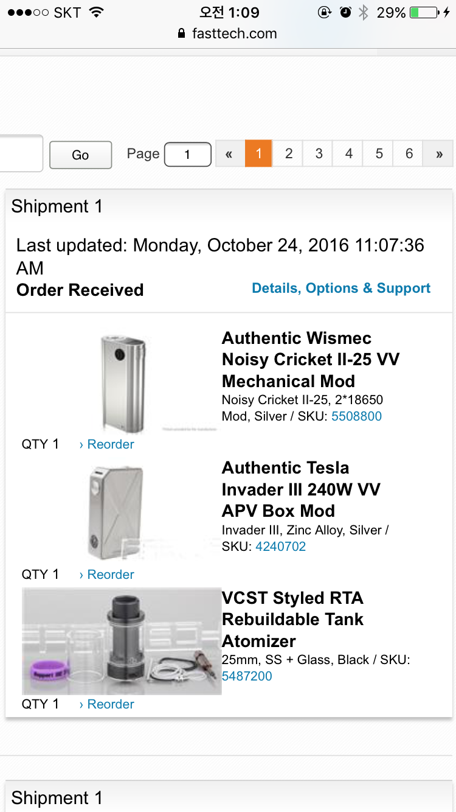This screenshot has height=812, width=456.
Task: Open Details, Options & Support link
Action: [x=341, y=288]
